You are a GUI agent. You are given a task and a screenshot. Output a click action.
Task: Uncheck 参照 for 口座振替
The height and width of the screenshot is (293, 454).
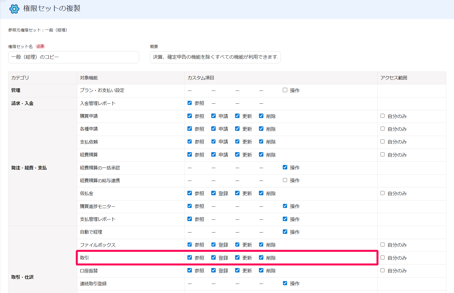click(190, 270)
